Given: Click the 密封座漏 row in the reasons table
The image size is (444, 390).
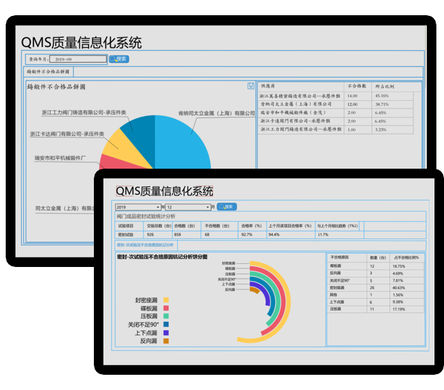Looking at the screenshot, I should click(346, 287).
